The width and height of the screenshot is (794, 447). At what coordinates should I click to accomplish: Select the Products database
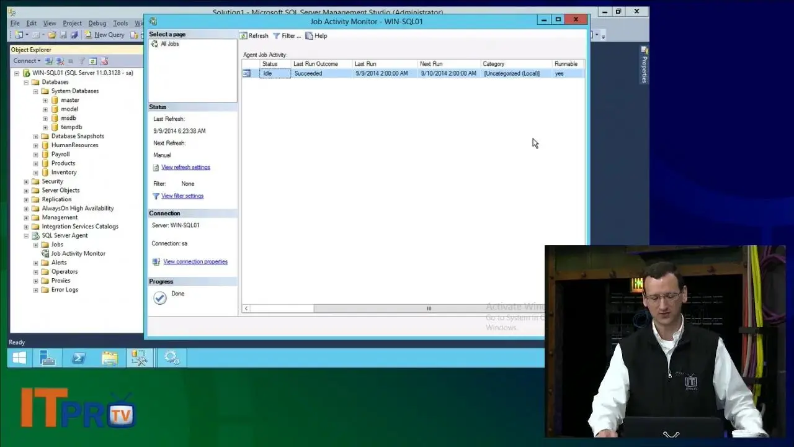pos(63,163)
